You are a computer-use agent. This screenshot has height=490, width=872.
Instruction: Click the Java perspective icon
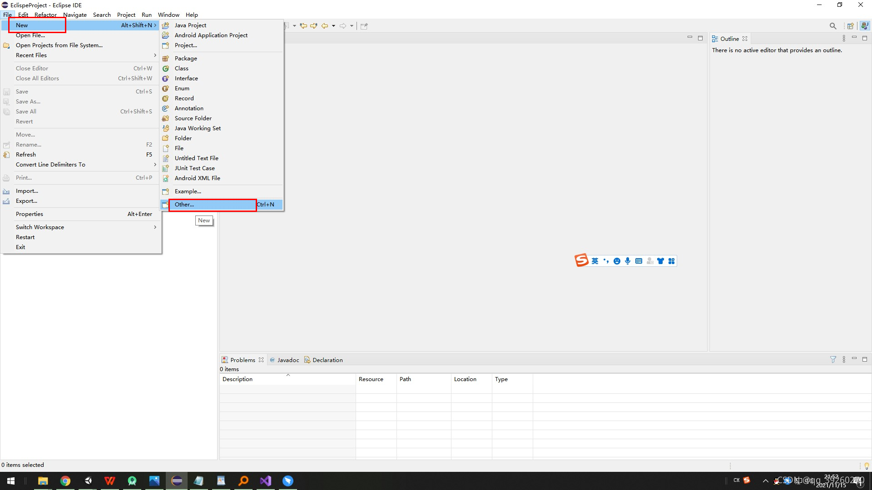[x=864, y=26]
